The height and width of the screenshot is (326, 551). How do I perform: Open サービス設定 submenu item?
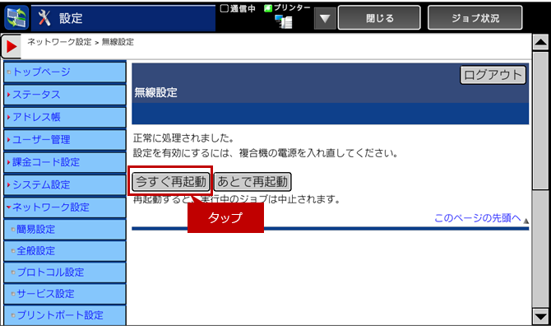pyautogui.click(x=65, y=294)
